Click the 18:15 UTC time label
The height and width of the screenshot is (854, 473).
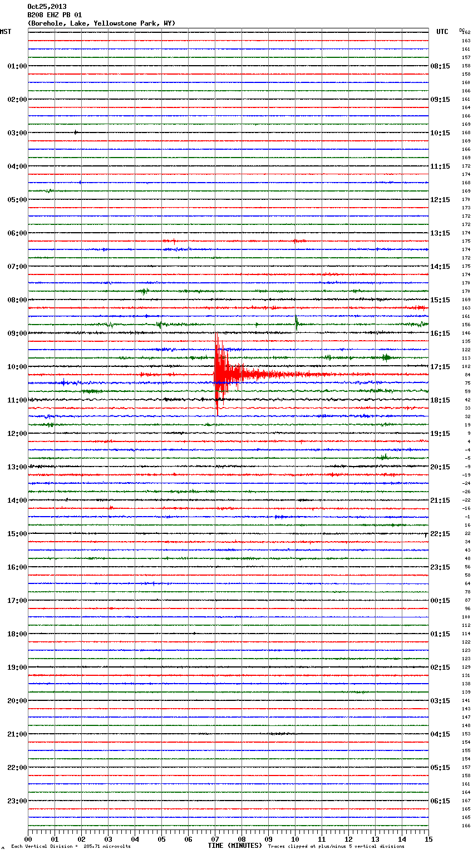coord(440,400)
